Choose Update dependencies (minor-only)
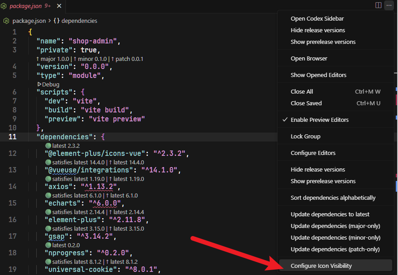Image resolution: width=398 pixels, height=275 pixels. (335, 238)
